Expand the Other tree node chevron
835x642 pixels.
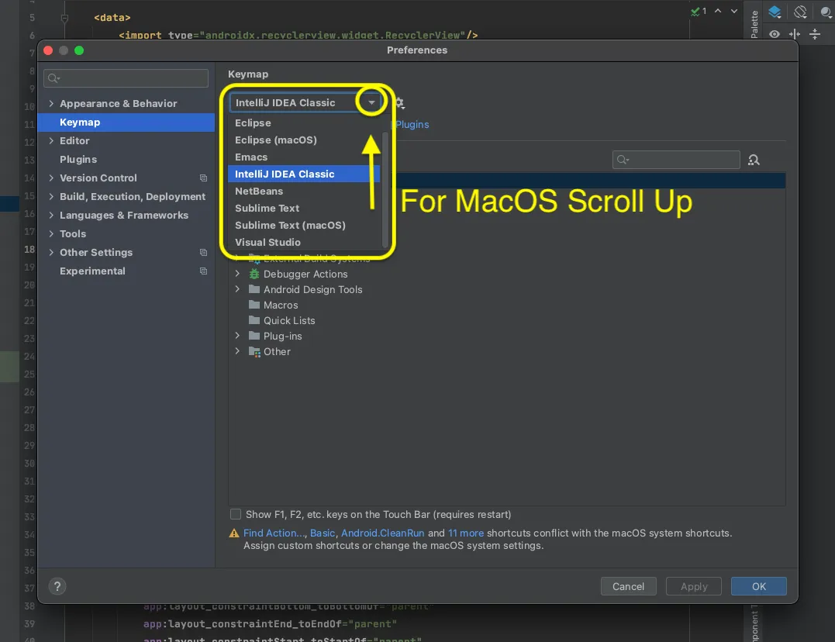[x=237, y=352]
